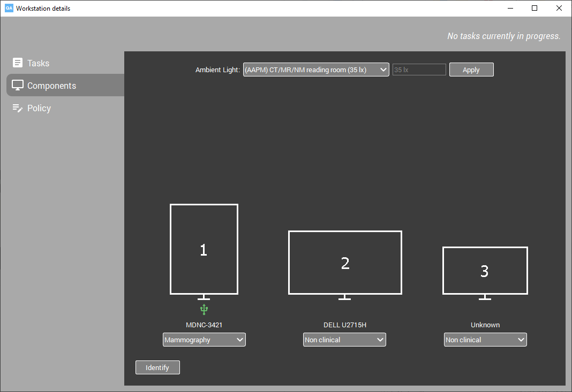Image resolution: width=572 pixels, height=392 pixels.
Task: Open the Mammography dropdown for MDNC-3421
Action: coord(204,340)
